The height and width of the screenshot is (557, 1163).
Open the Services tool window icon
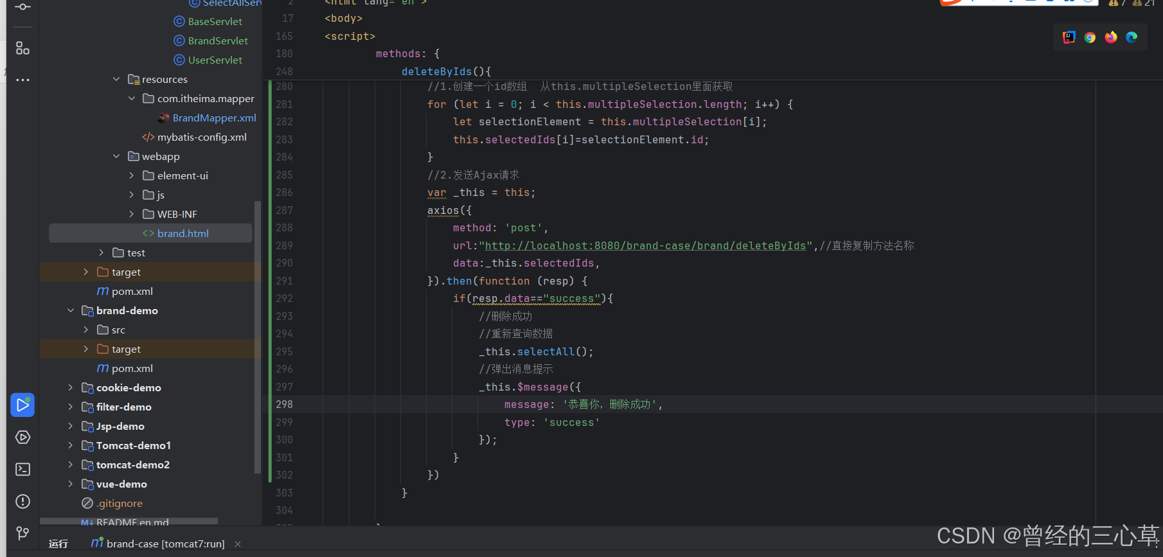22,438
